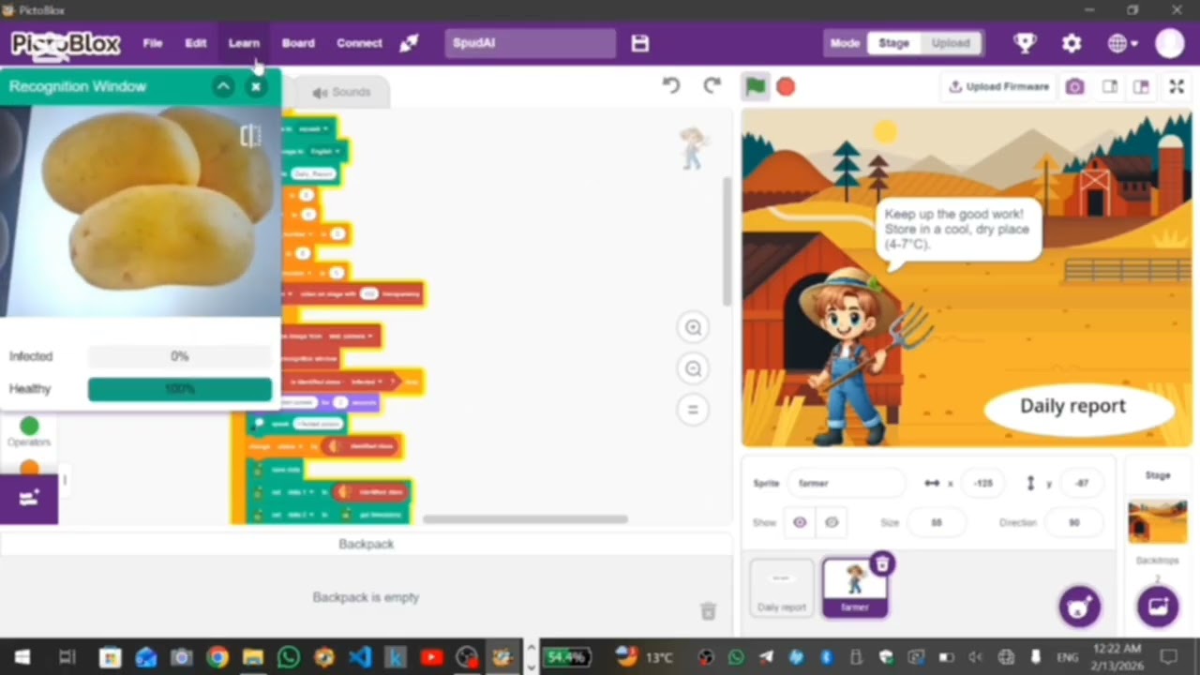The width and height of the screenshot is (1200, 675).
Task: Zoom out of the scripting workspace
Action: click(693, 368)
